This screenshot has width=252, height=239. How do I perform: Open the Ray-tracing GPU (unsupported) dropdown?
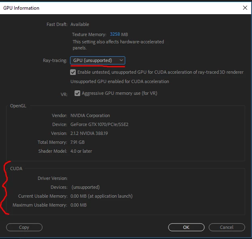98,60
